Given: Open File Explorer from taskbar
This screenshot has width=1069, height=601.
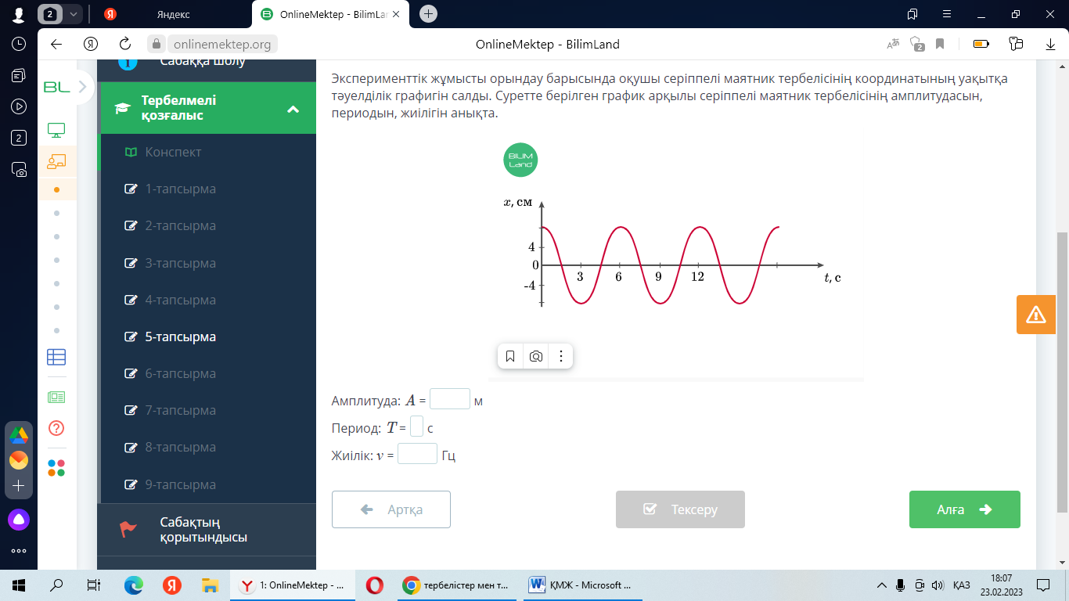Looking at the screenshot, I should click(x=209, y=585).
